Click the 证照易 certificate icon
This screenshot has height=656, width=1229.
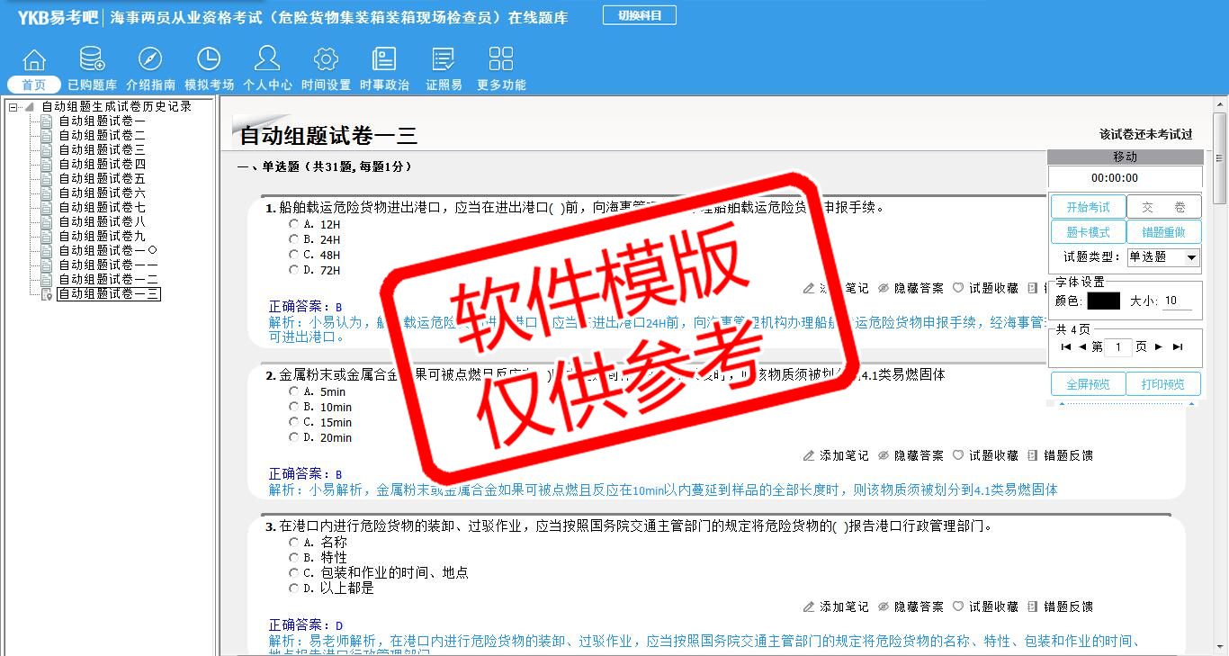(x=444, y=60)
